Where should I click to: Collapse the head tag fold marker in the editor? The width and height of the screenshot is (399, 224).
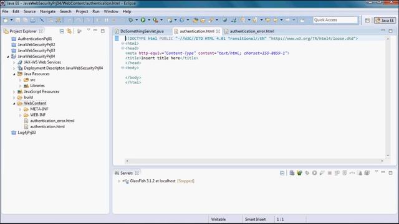click(122, 49)
